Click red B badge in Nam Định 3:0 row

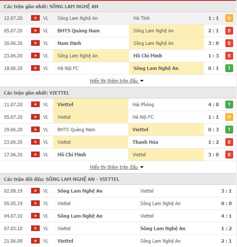point(229,43)
